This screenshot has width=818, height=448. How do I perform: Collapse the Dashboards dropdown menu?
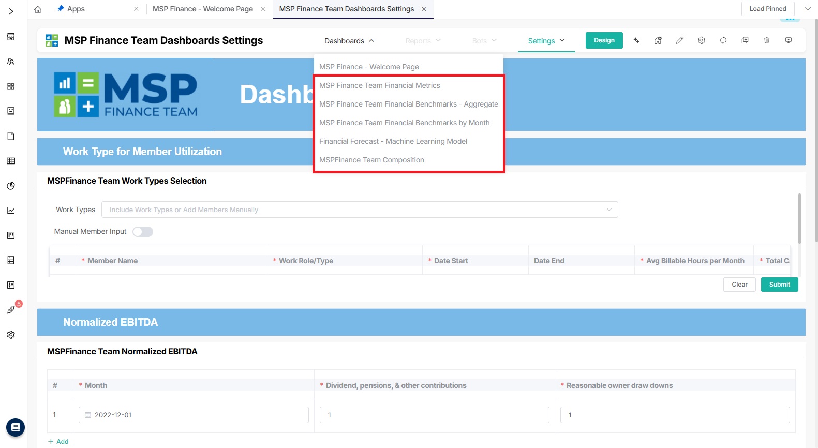[349, 41]
